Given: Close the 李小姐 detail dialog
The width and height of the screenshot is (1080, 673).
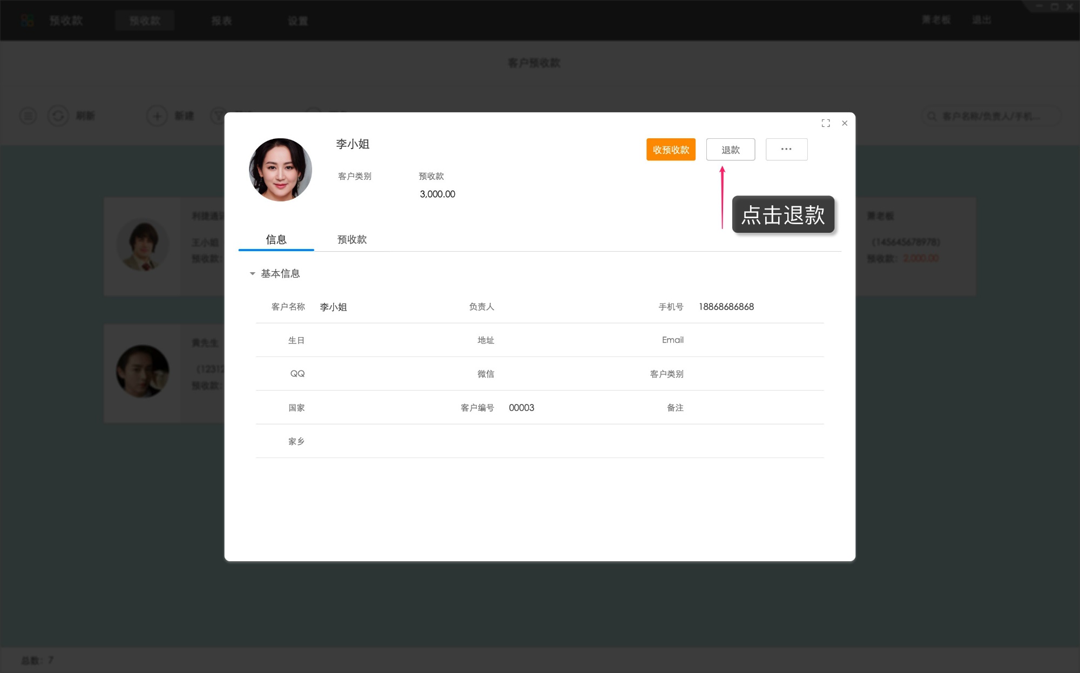Looking at the screenshot, I should click(x=845, y=123).
